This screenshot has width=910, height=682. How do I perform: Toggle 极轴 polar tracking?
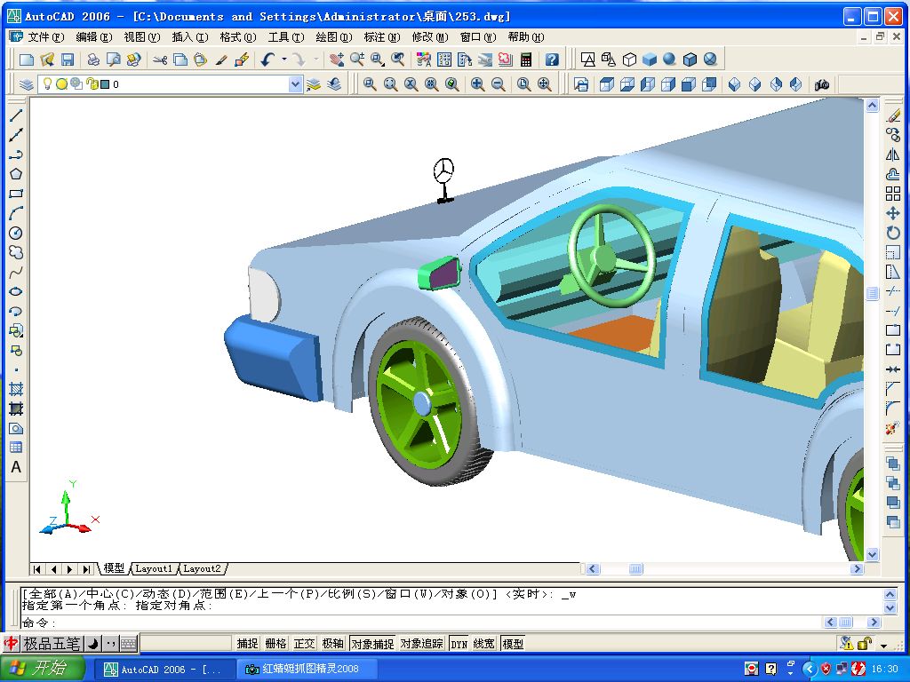tap(332, 644)
